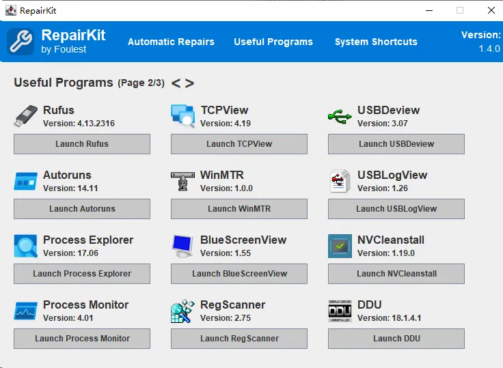503x368 pixels.
Task: Go to previous page with left arrow
Action: 176,83
